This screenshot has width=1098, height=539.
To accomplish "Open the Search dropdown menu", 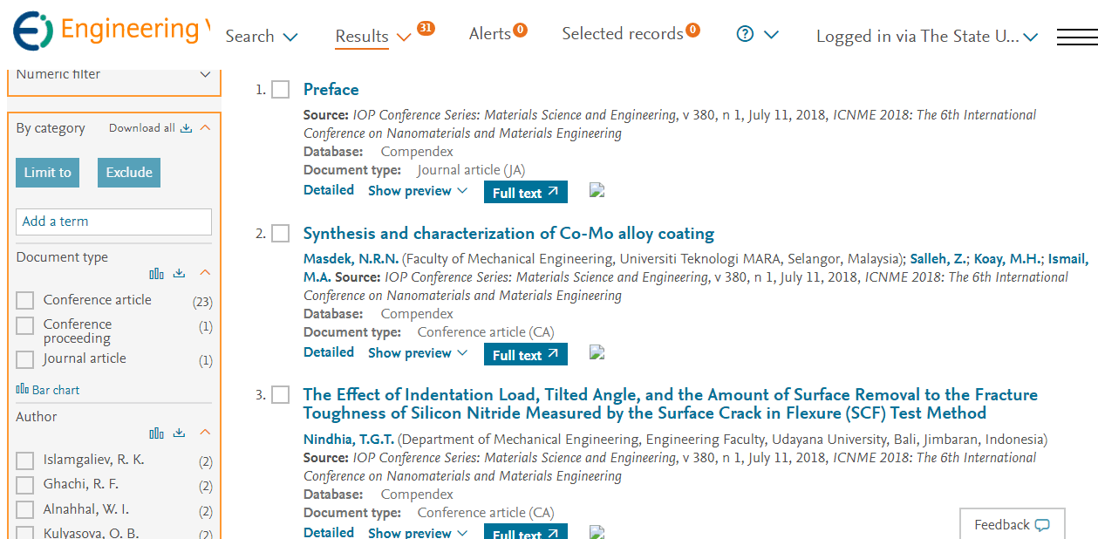I will click(262, 37).
